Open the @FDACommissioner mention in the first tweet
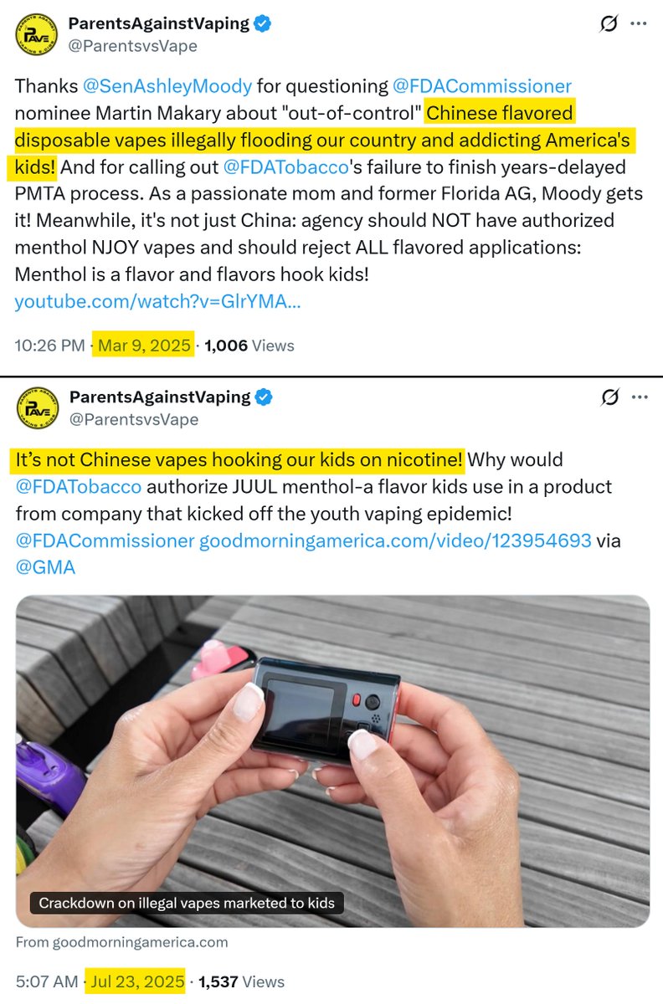Viewport: 663px width, 1004px height. pyautogui.click(x=482, y=85)
